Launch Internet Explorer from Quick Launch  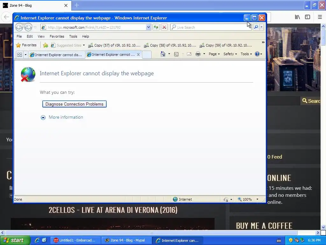(x=37, y=241)
